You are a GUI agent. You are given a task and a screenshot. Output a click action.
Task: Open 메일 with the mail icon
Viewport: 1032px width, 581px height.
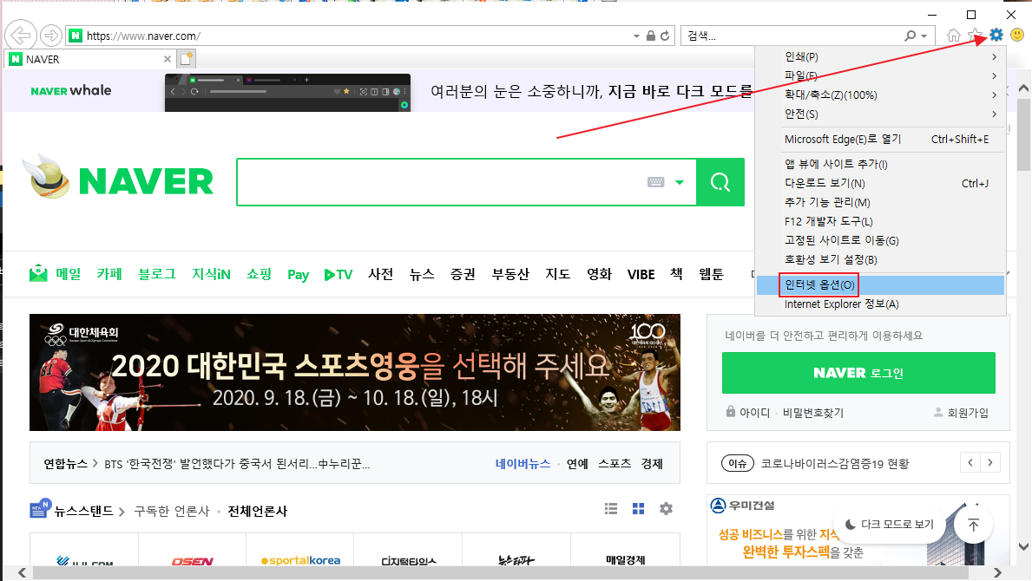pos(56,273)
